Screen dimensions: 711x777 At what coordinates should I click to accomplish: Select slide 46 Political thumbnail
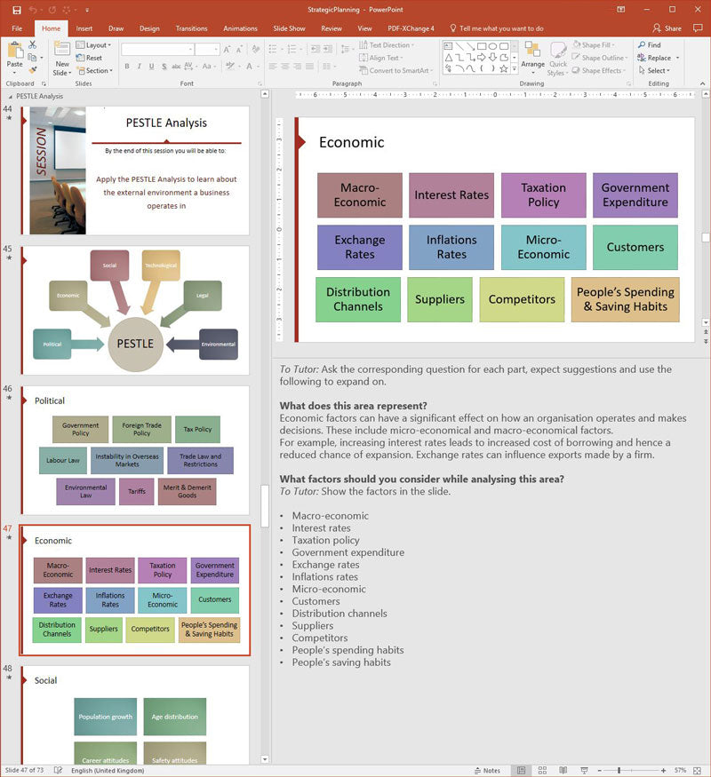click(135, 450)
